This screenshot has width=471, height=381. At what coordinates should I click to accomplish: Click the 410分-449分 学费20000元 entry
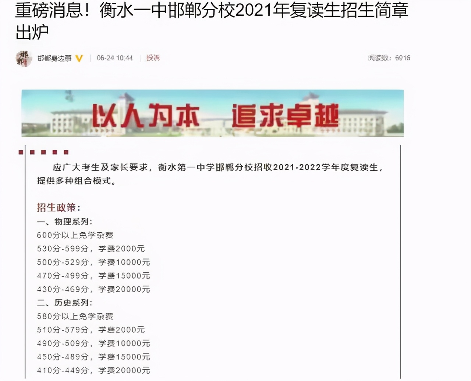(93, 371)
